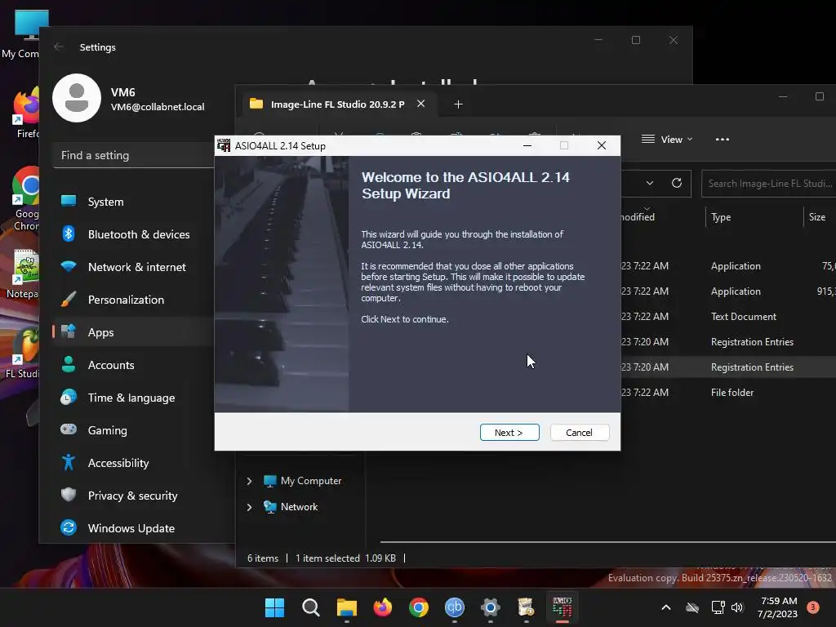Select the File folder row
Viewport: 836px width, 627px height.
(728, 393)
